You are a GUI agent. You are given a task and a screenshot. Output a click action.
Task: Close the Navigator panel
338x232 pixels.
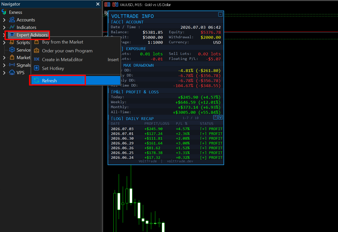[98, 4]
